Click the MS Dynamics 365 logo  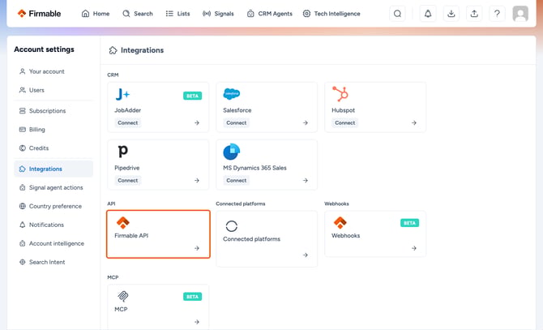232,152
